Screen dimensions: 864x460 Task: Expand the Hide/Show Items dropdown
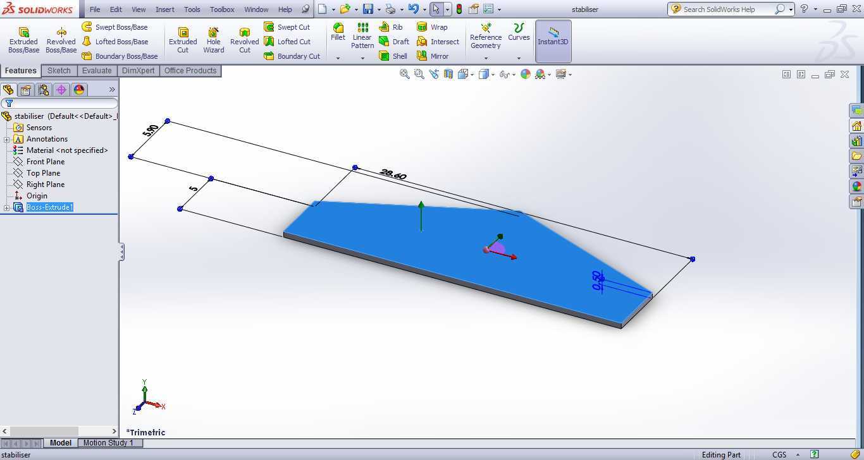(513, 75)
